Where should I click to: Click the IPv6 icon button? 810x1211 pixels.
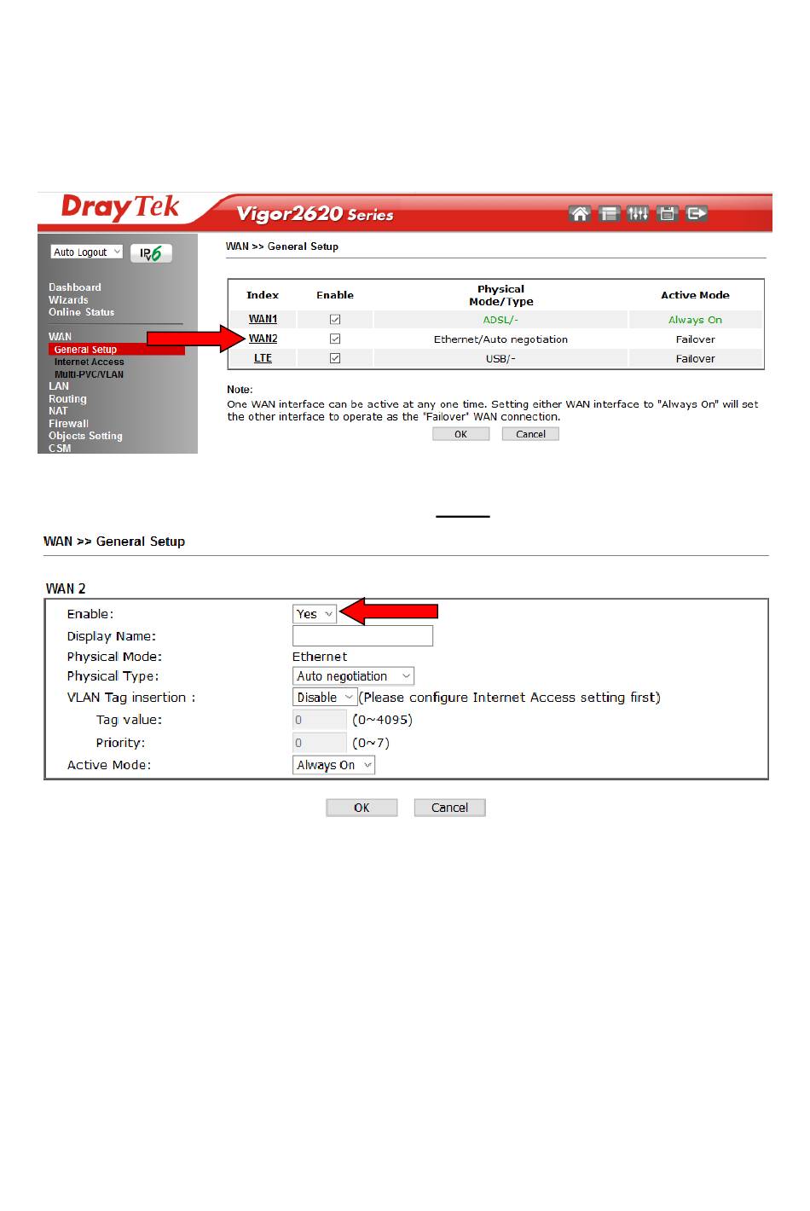point(151,253)
